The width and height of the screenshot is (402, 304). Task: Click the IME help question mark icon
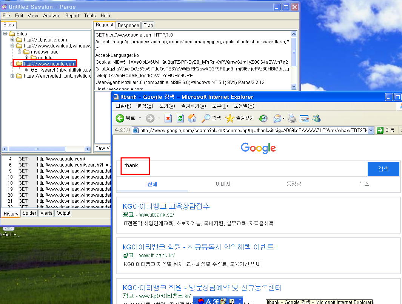231,301
